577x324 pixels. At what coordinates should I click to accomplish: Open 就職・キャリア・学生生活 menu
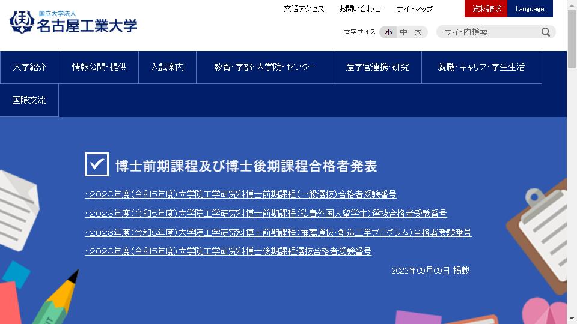click(481, 67)
